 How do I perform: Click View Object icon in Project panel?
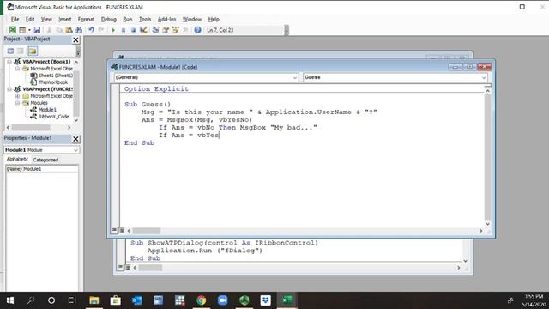coord(21,51)
